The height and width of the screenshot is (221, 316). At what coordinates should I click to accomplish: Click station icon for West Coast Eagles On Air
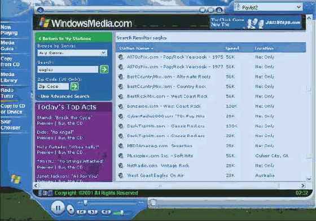[x=121, y=175]
